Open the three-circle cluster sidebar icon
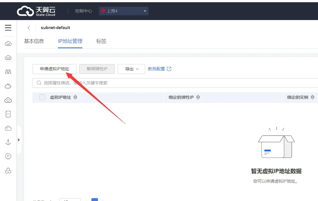318x201 pixels. coord(8,171)
